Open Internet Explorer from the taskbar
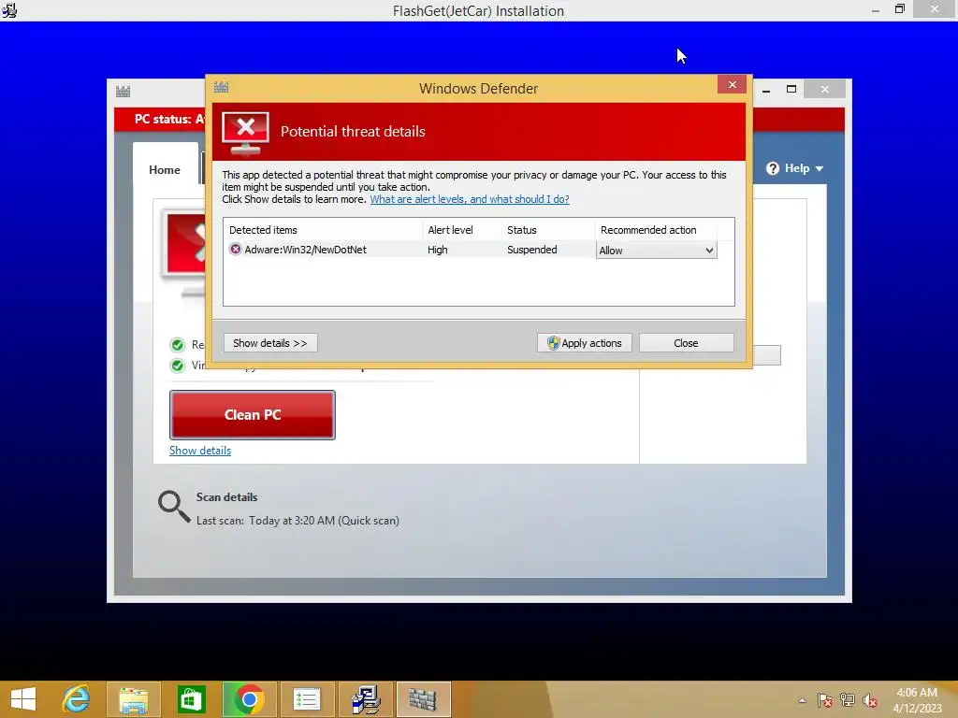Image resolution: width=958 pixels, height=718 pixels. (77, 699)
